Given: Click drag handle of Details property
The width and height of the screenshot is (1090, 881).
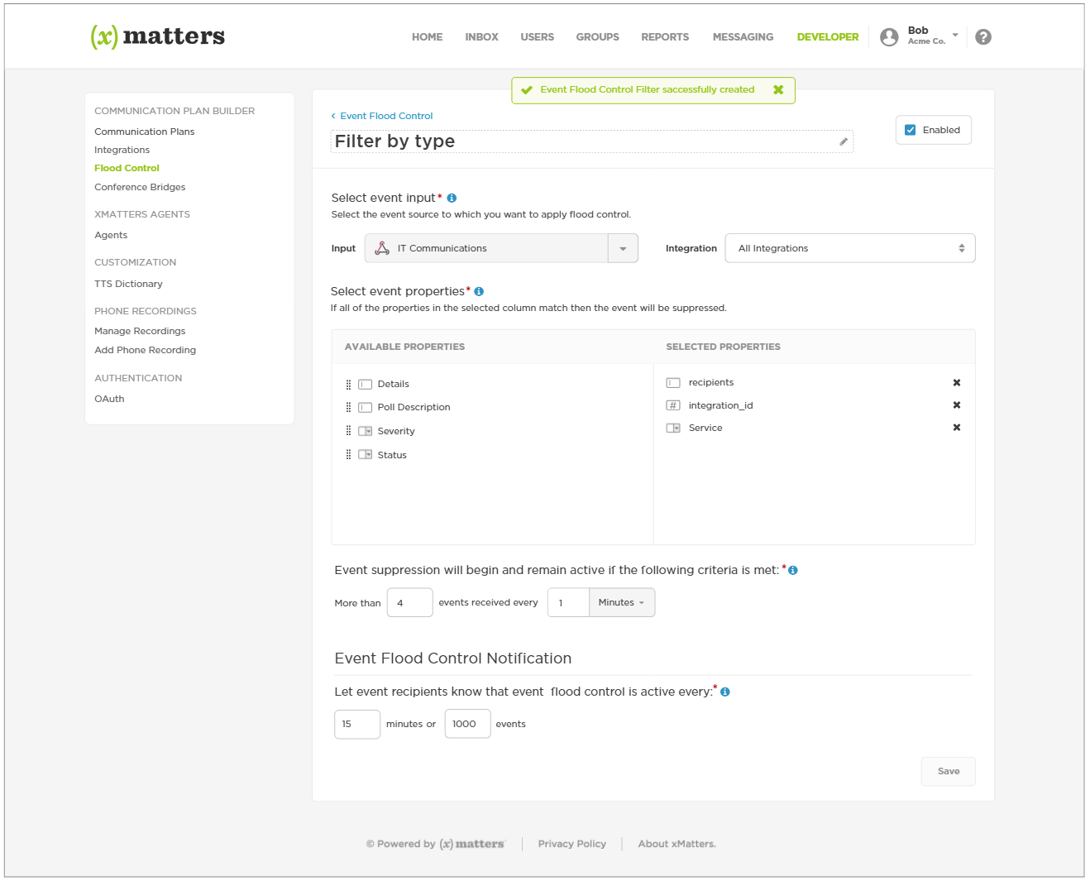Looking at the screenshot, I should coord(348,384).
